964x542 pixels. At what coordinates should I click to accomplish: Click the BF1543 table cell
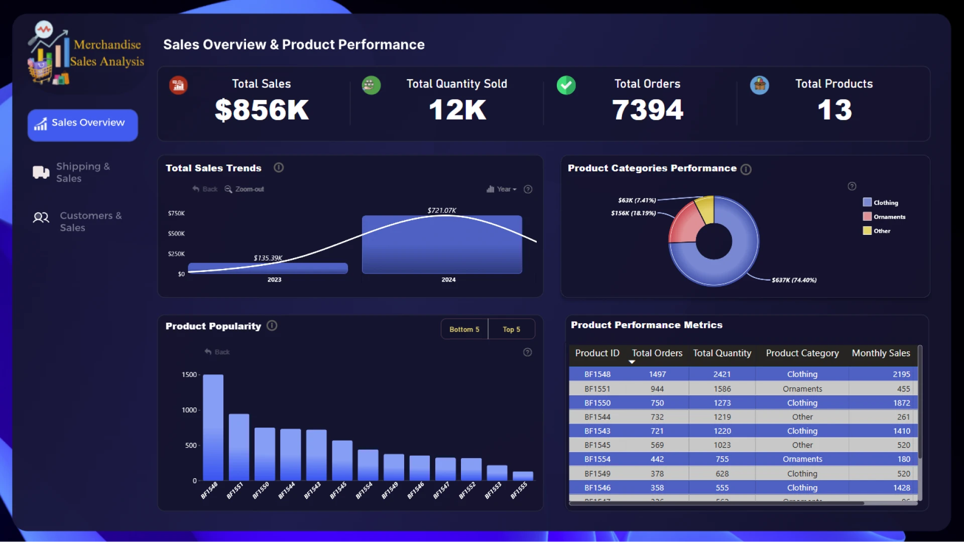coord(597,431)
